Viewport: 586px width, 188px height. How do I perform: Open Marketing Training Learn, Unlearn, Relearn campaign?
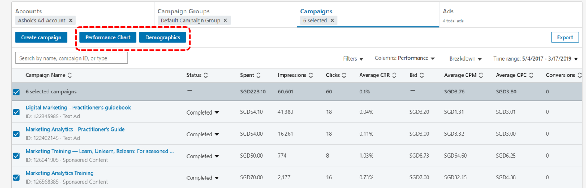tap(100, 151)
